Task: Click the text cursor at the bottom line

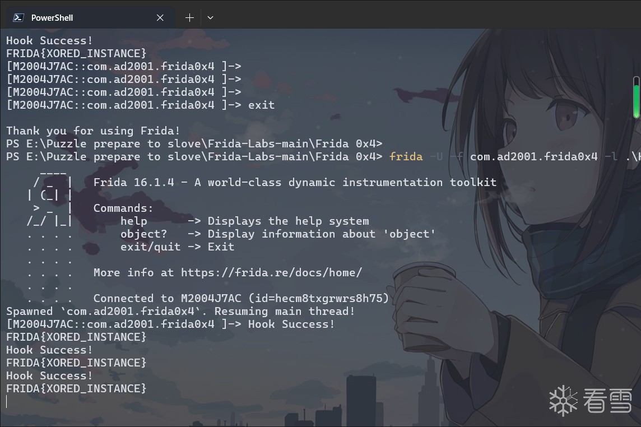Action: 7,402
